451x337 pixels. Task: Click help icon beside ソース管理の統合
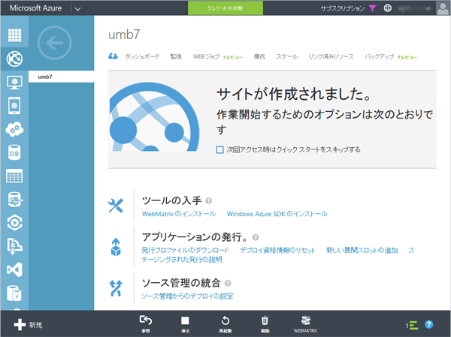[x=228, y=284]
